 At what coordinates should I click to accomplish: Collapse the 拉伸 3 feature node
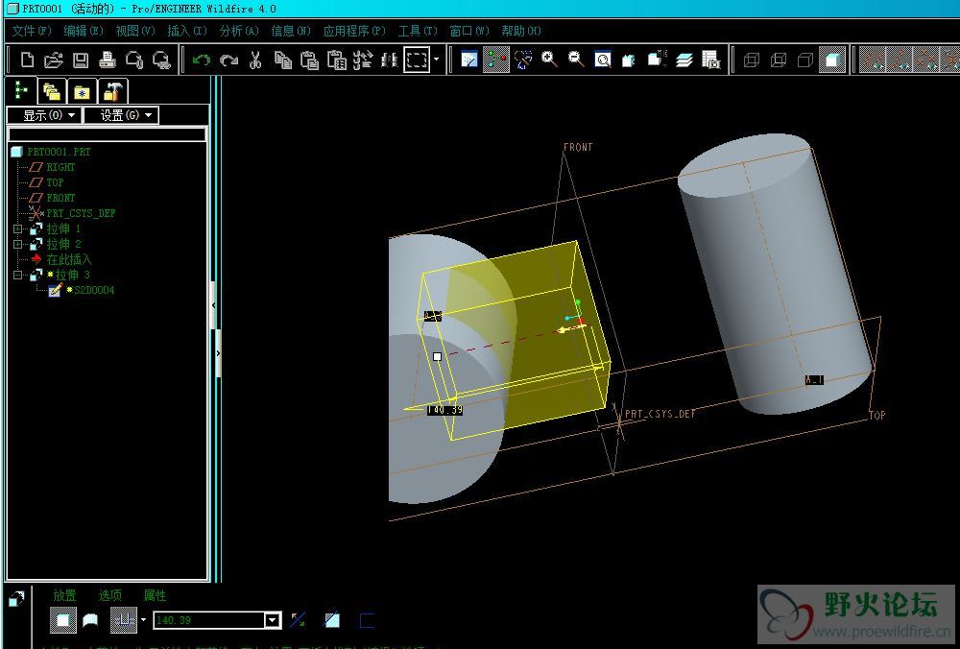(x=17, y=275)
